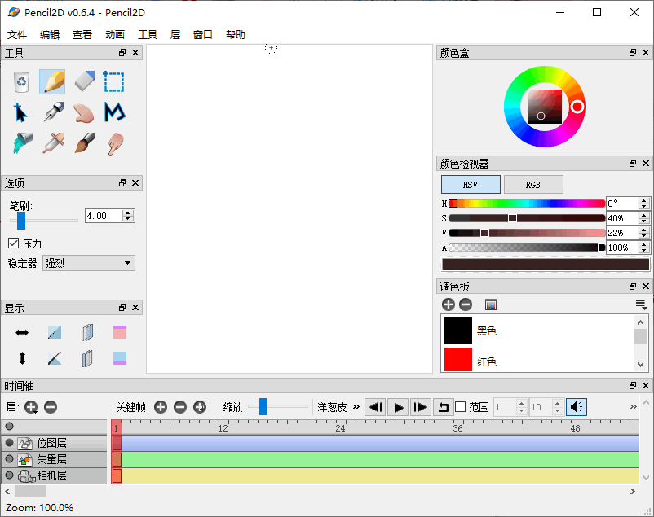Toggle visibility of all layers
The width and height of the screenshot is (654, 517).
[x=9, y=426]
